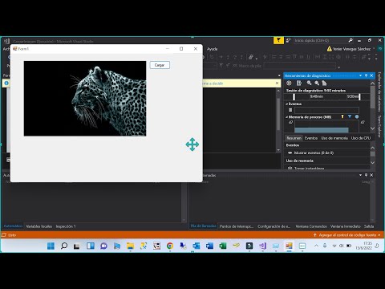Switch to the Uso de CPU tab
Viewport: 385px width, 289px height.
pos(361,138)
